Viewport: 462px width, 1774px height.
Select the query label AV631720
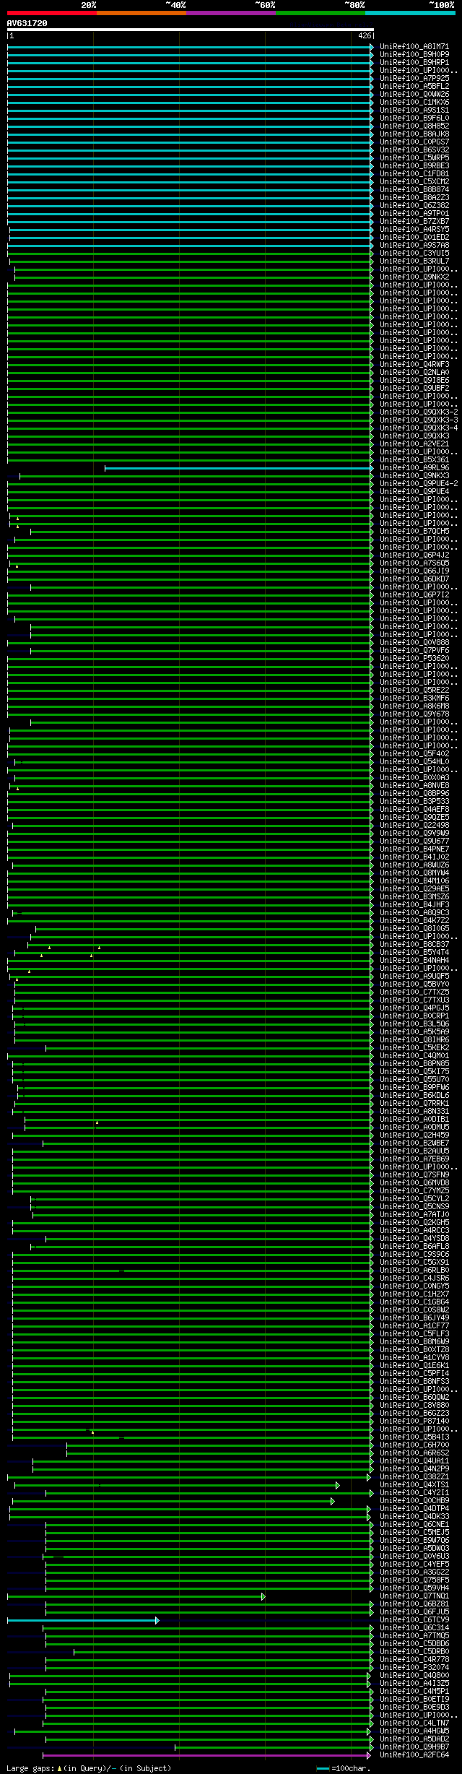(x=27, y=23)
